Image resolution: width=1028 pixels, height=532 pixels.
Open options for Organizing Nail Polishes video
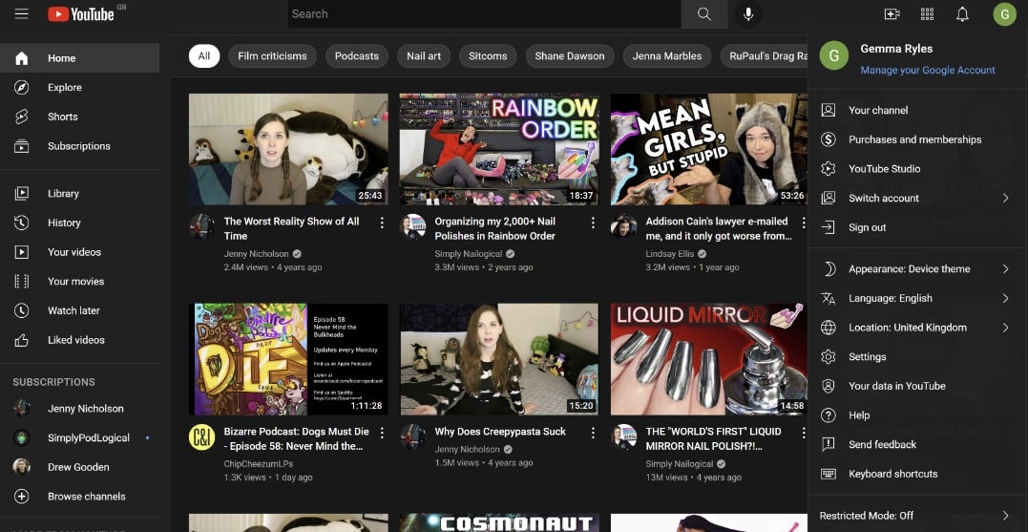coord(593,223)
